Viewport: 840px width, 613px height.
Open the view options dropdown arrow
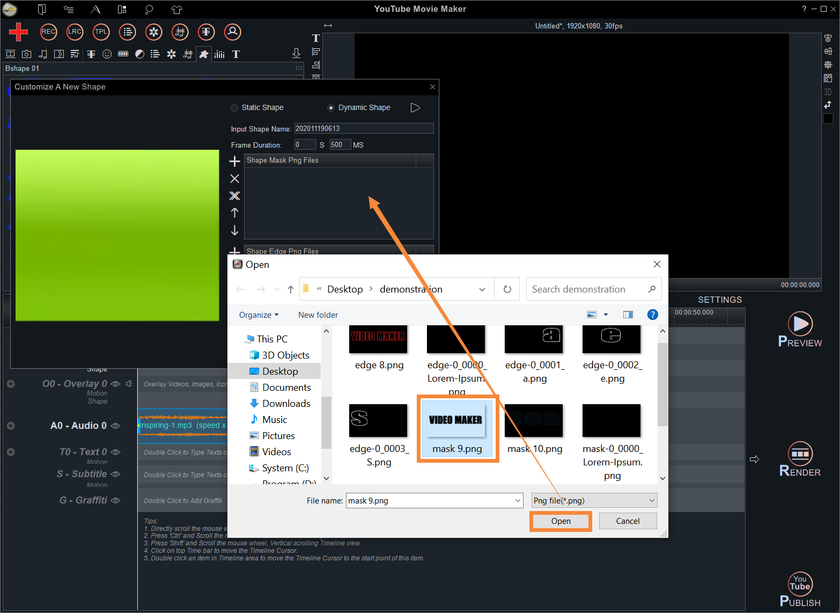(x=606, y=315)
